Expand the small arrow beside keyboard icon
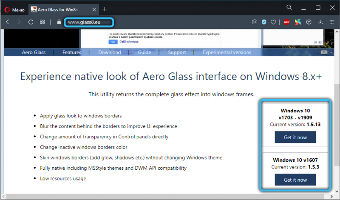340x200 pixels. coord(331,52)
